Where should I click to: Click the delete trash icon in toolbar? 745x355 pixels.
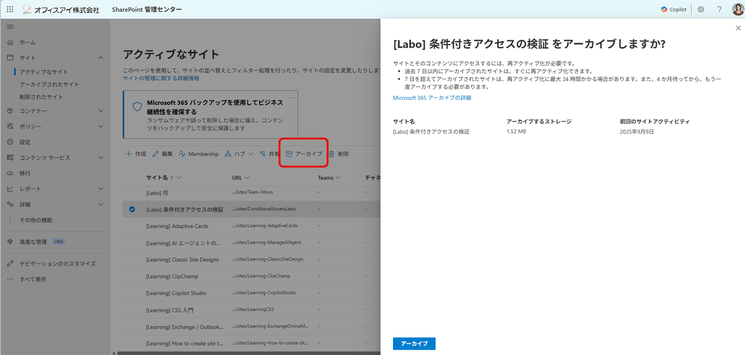(x=332, y=154)
